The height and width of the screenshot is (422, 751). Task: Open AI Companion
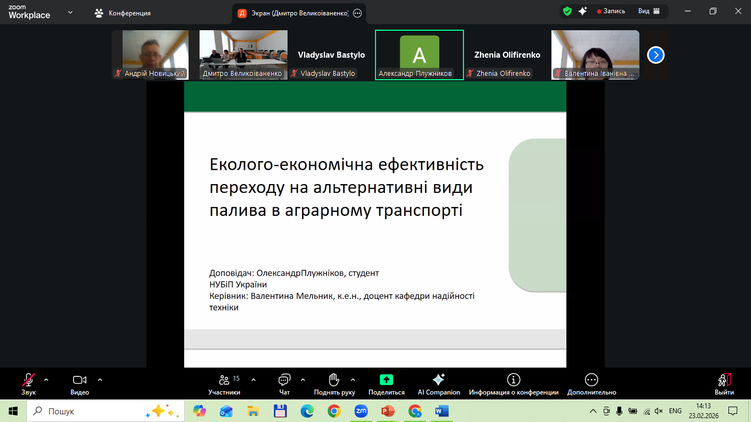(438, 384)
